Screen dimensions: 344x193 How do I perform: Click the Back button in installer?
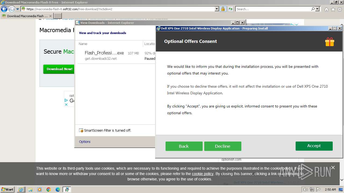(x=184, y=146)
